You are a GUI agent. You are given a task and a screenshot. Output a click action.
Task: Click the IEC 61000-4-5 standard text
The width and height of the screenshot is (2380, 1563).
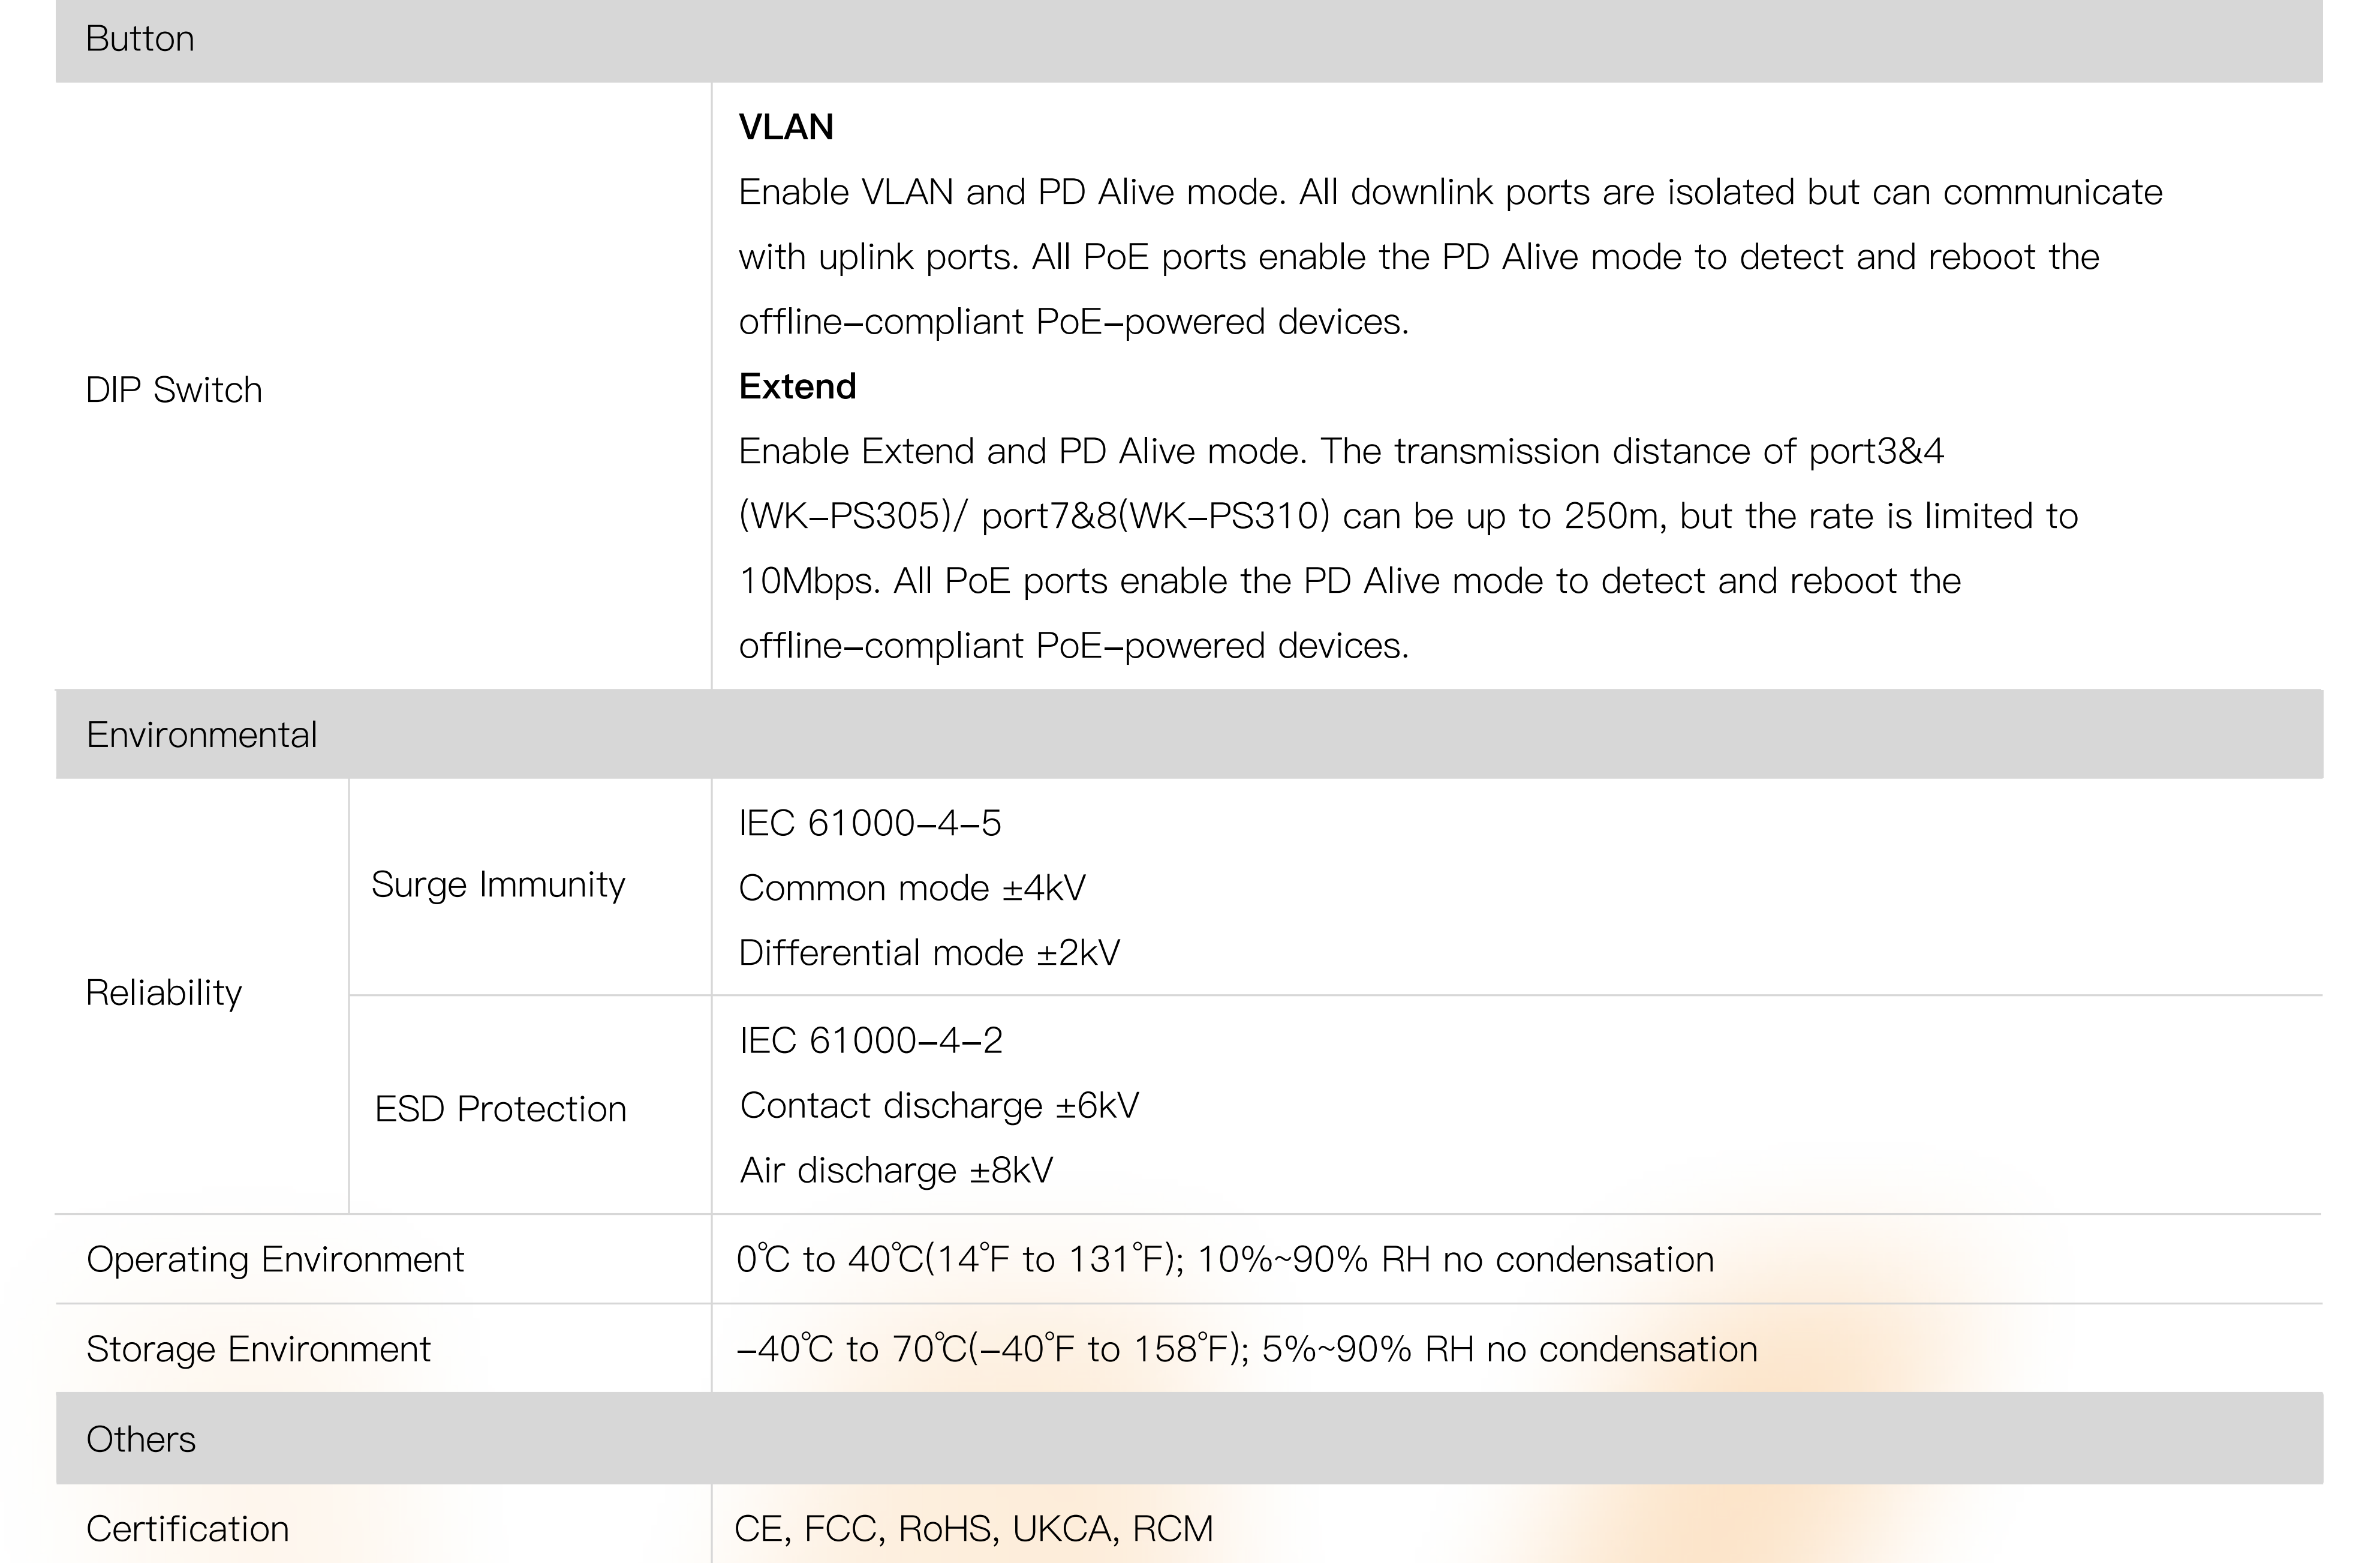click(869, 823)
